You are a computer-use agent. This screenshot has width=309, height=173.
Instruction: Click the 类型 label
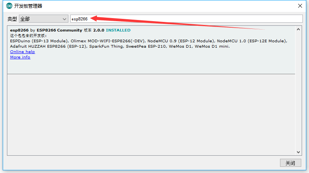click(x=12, y=19)
